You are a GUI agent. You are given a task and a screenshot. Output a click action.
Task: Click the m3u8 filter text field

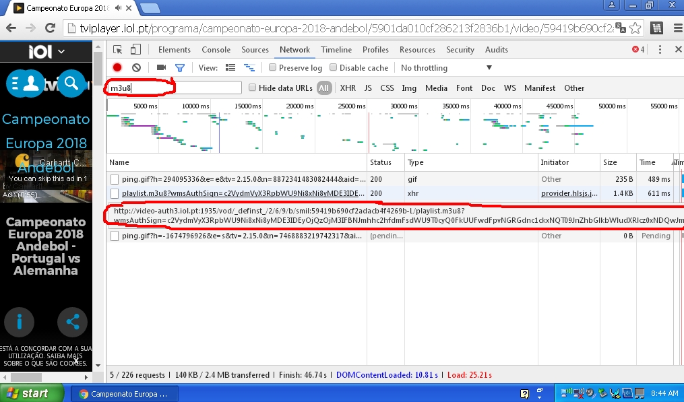(x=174, y=88)
